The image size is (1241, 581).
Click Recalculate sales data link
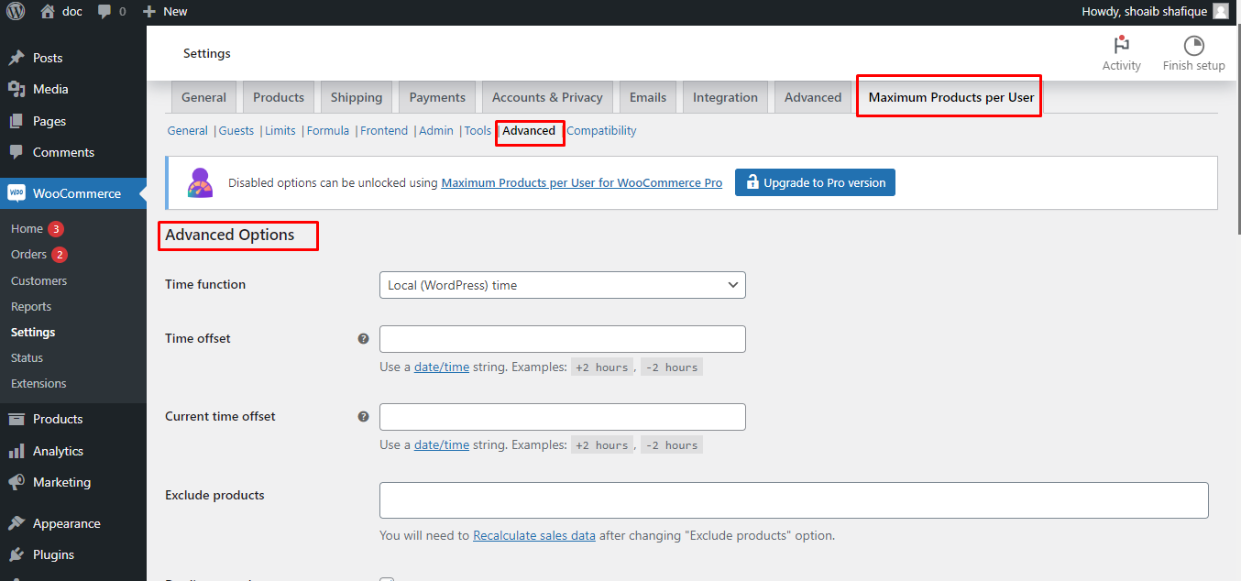pyautogui.click(x=534, y=535)
